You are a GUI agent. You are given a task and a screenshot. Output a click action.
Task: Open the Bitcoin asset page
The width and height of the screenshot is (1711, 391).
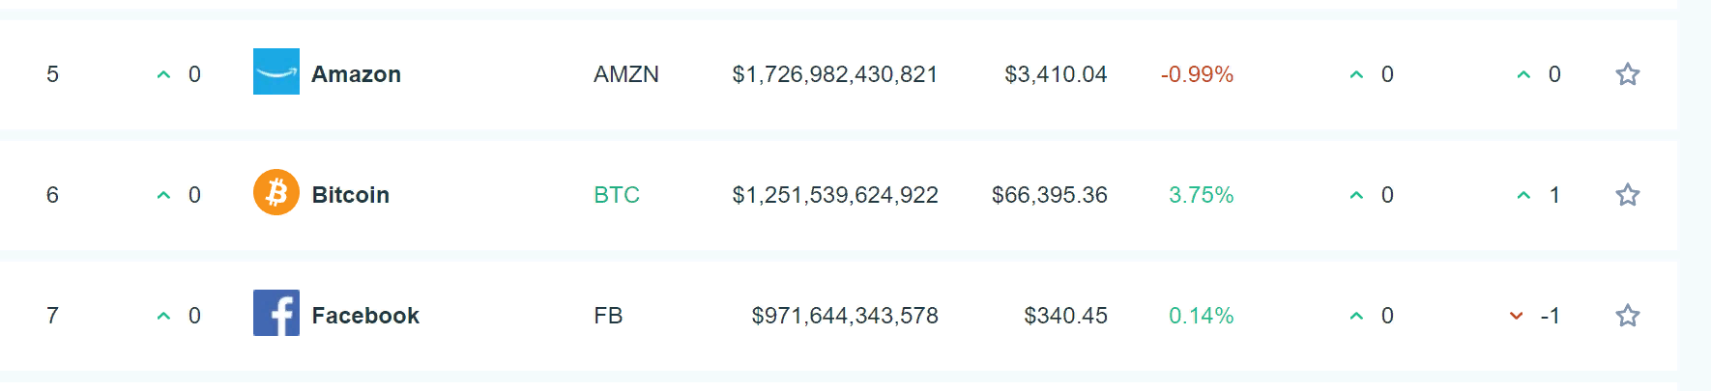click(x=350, y=195)
